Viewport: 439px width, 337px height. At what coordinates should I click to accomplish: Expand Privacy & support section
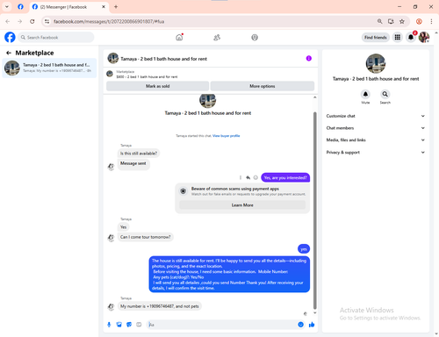pos(376,153)
